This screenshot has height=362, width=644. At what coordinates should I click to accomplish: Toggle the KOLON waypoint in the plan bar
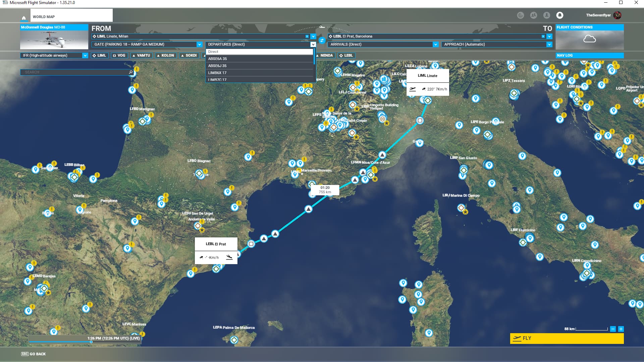tap(165, 55)
